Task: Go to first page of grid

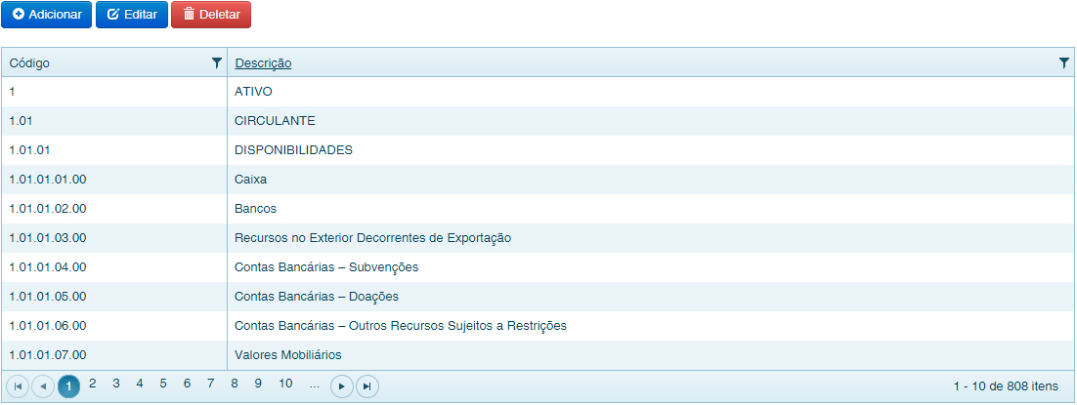Action: 18,386
